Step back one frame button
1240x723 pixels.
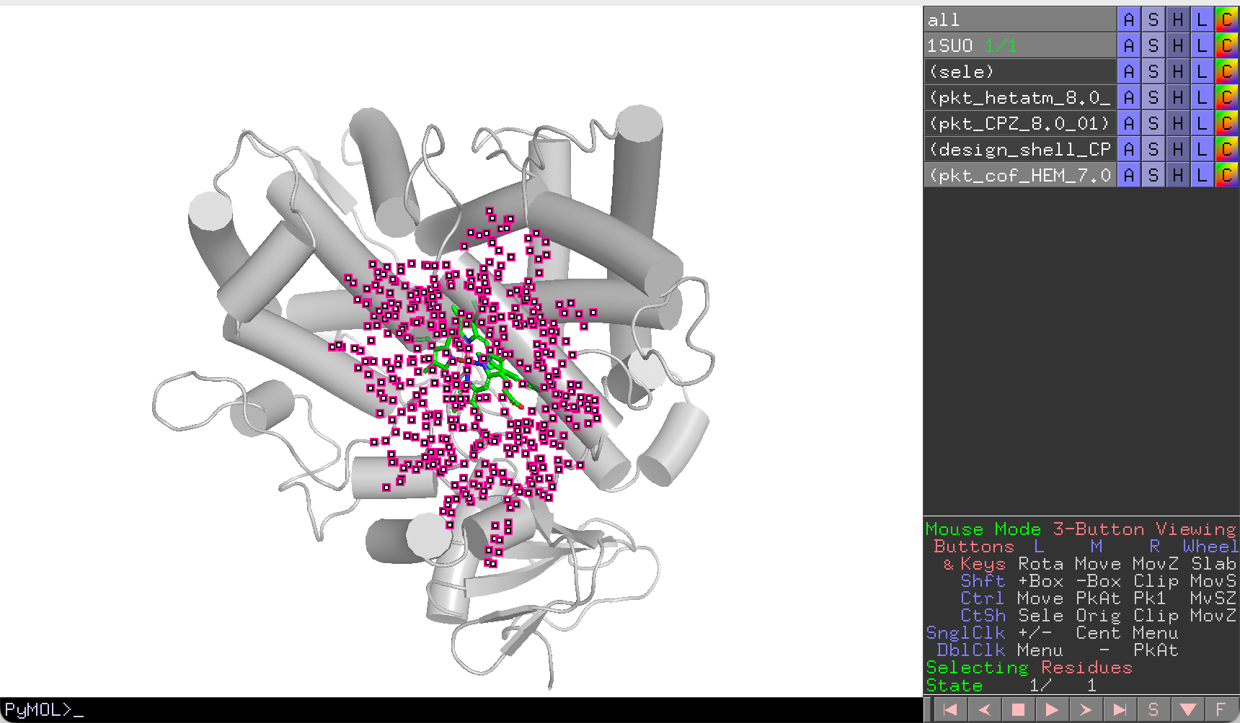[984, 709]
